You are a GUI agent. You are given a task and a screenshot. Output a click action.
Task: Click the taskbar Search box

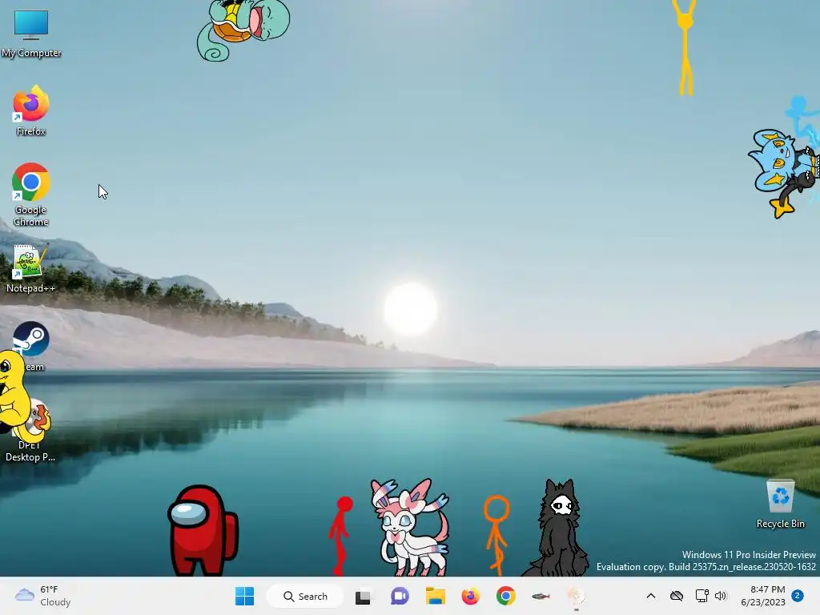click(x=305, y=596)
